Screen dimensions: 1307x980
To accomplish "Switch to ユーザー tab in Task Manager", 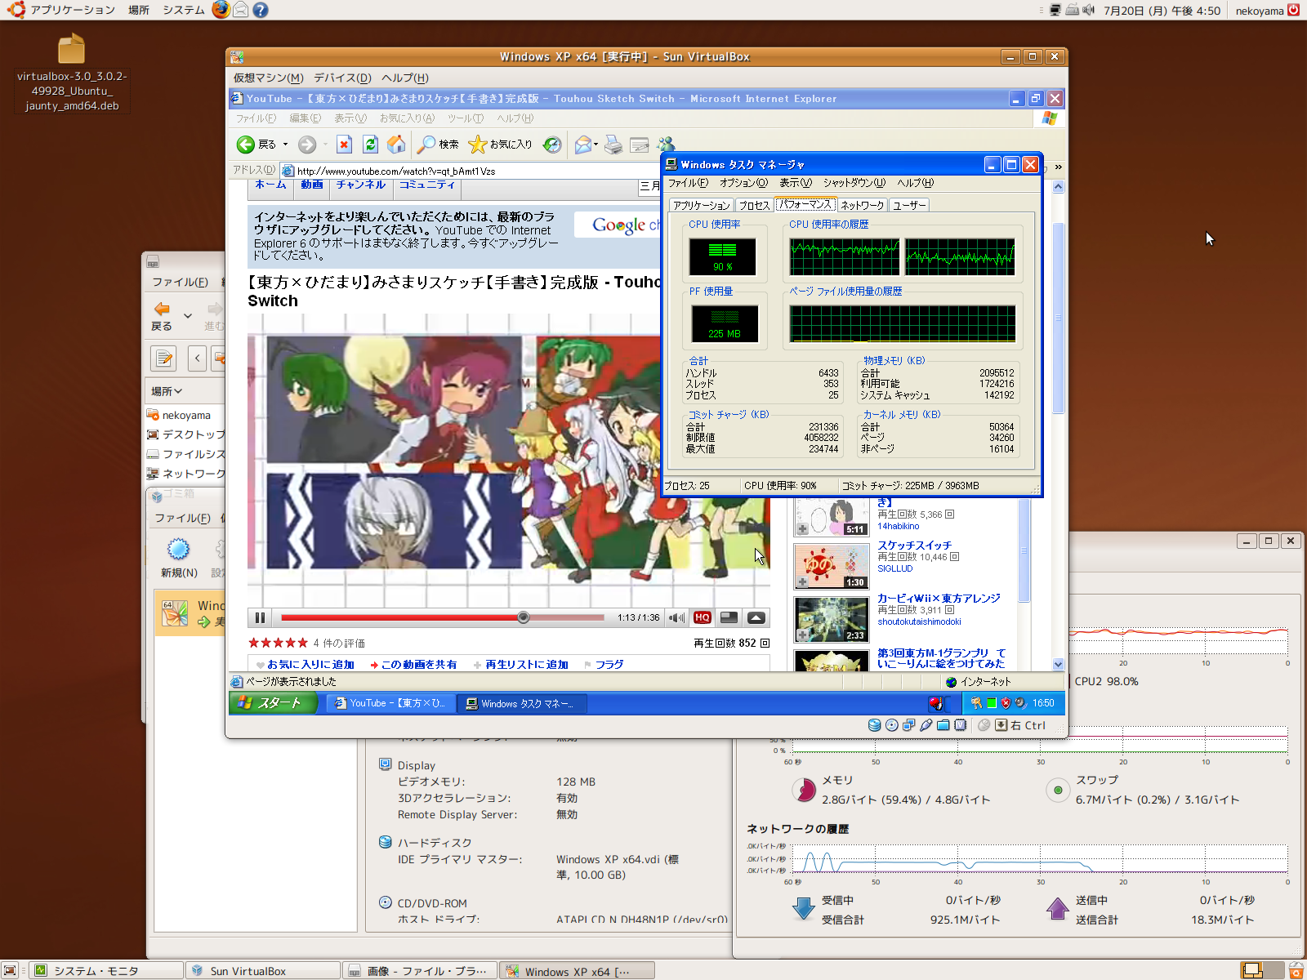I will 909,205.
